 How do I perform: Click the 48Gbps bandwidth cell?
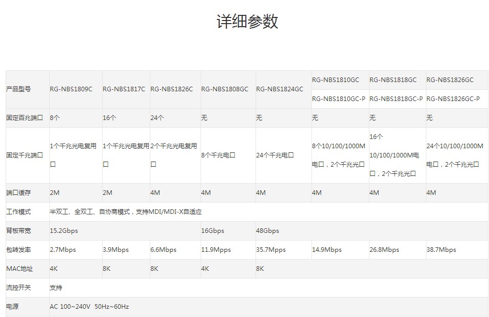(x=267, y=231)
